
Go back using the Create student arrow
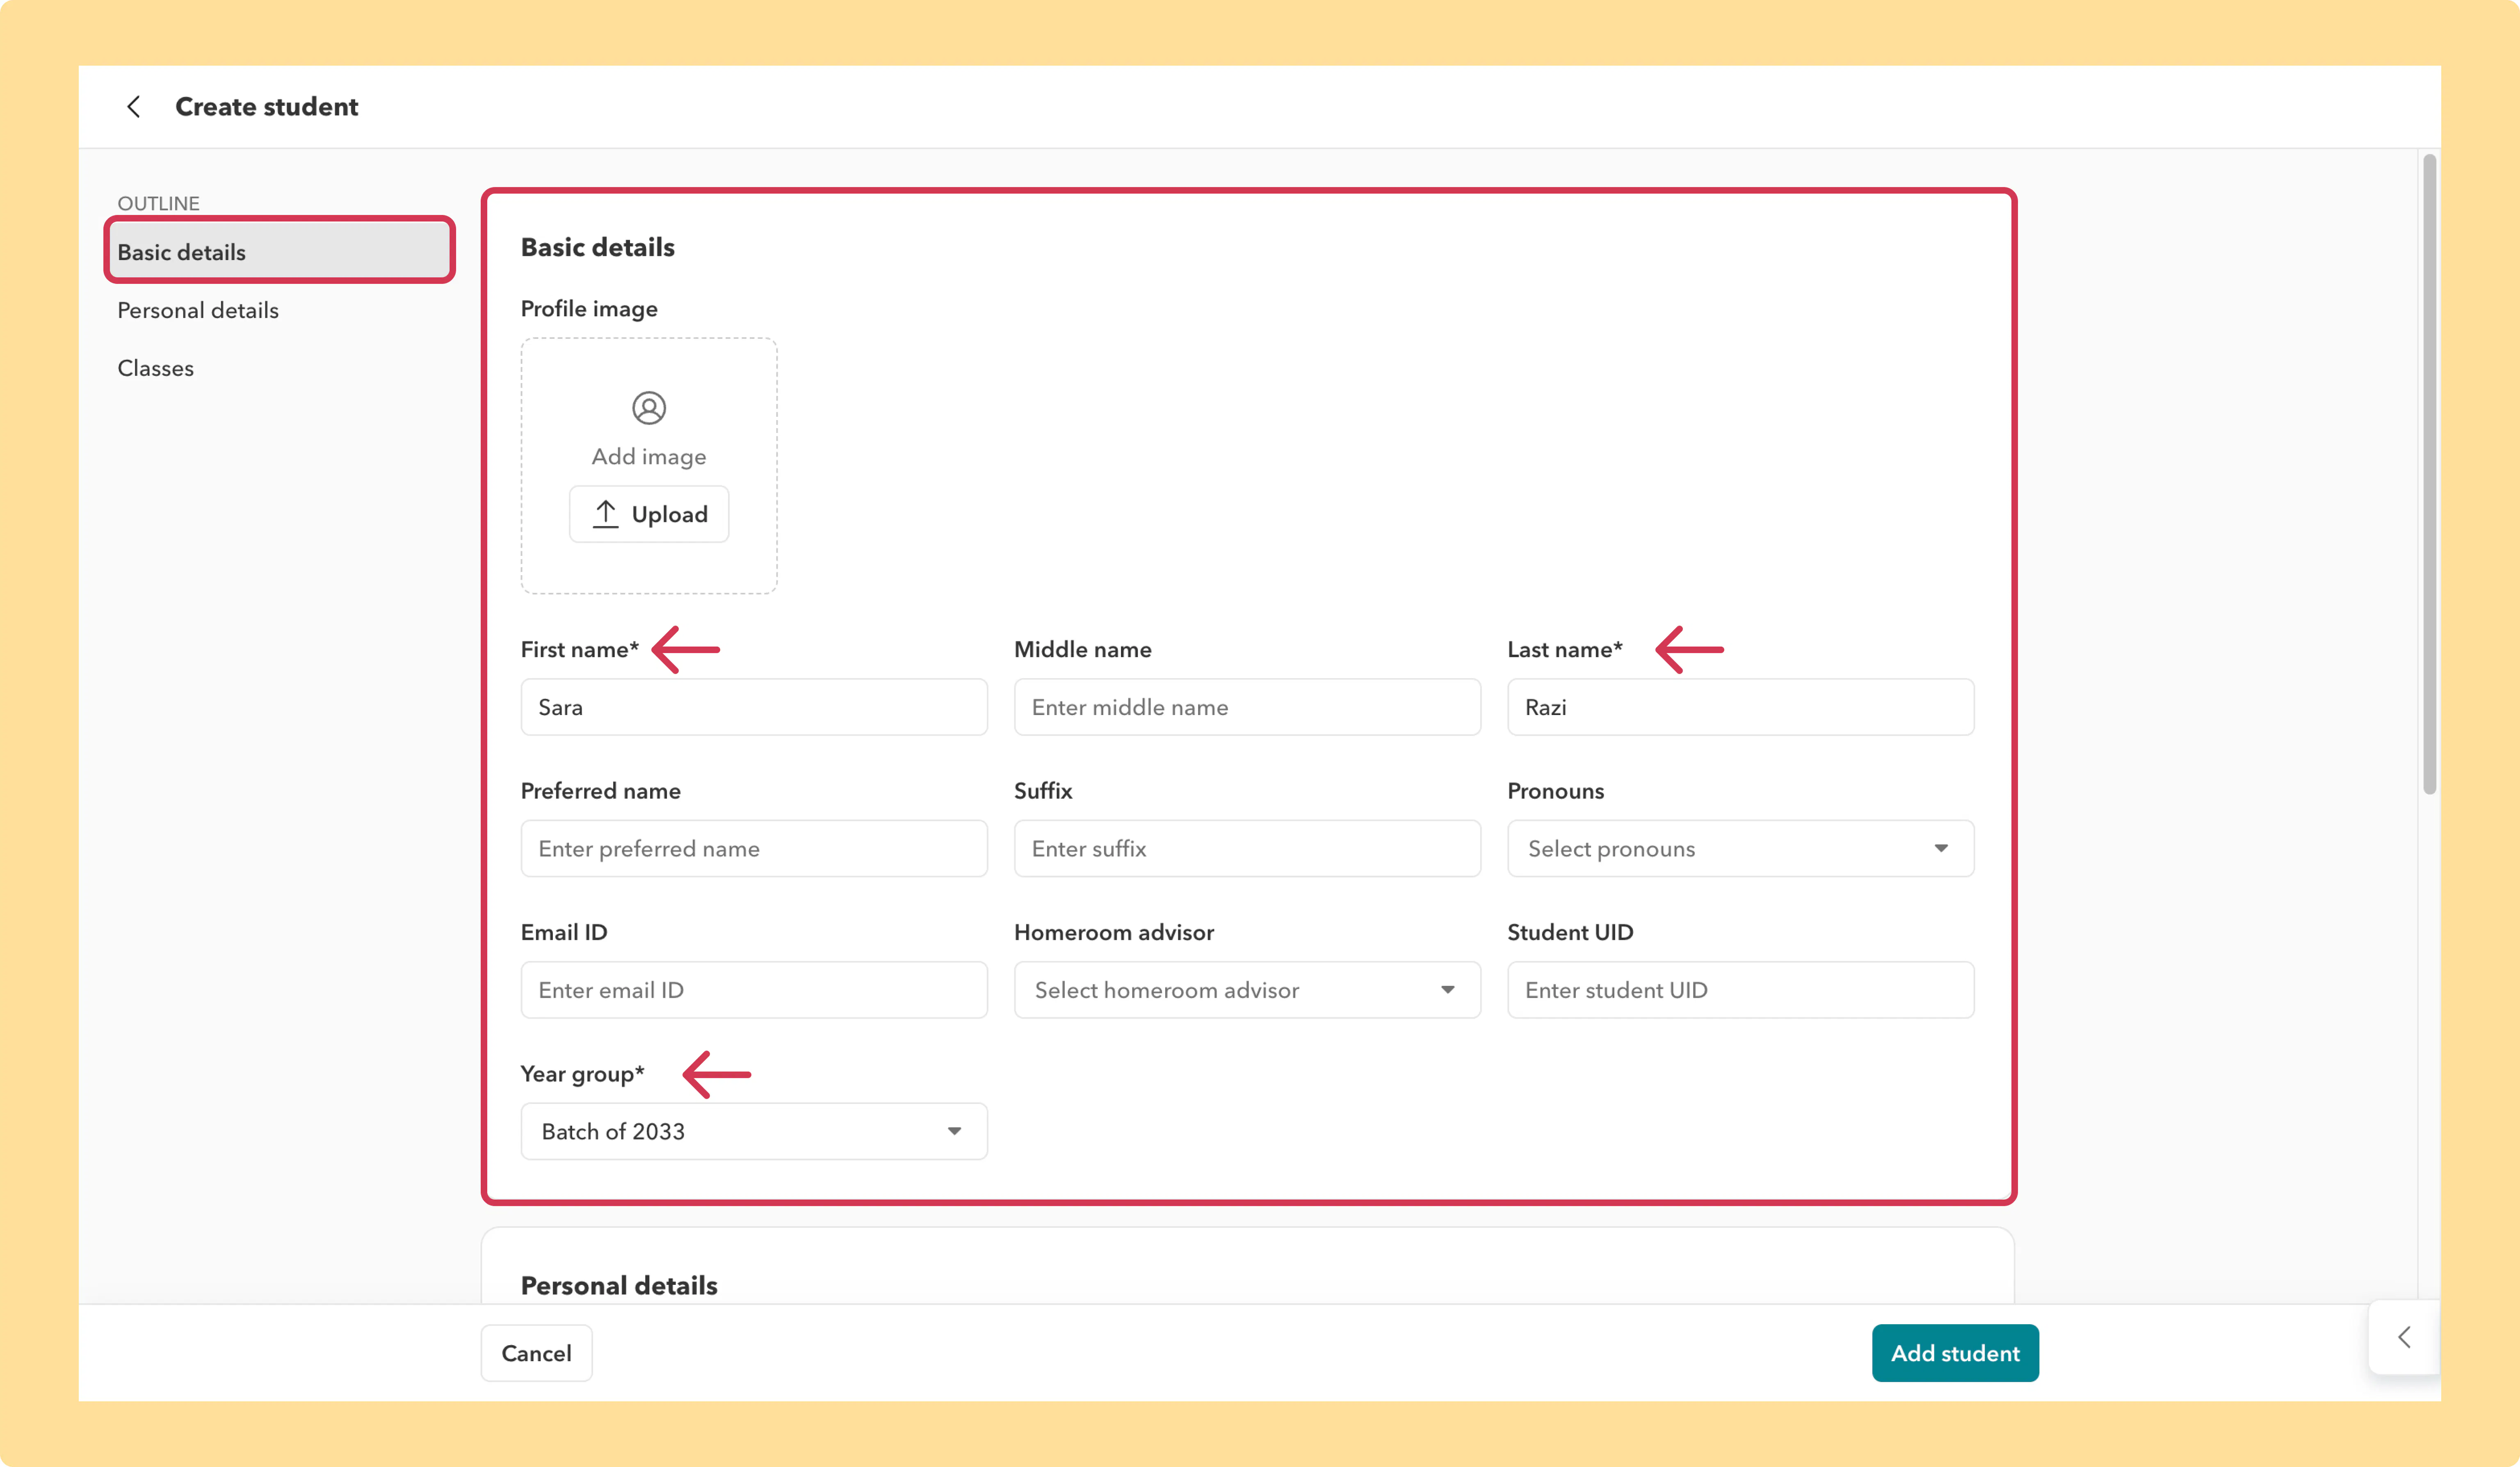134,107
